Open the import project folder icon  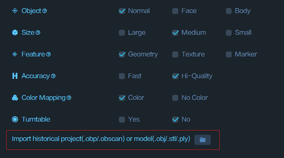pyautogui.click(x=202, y=140)
